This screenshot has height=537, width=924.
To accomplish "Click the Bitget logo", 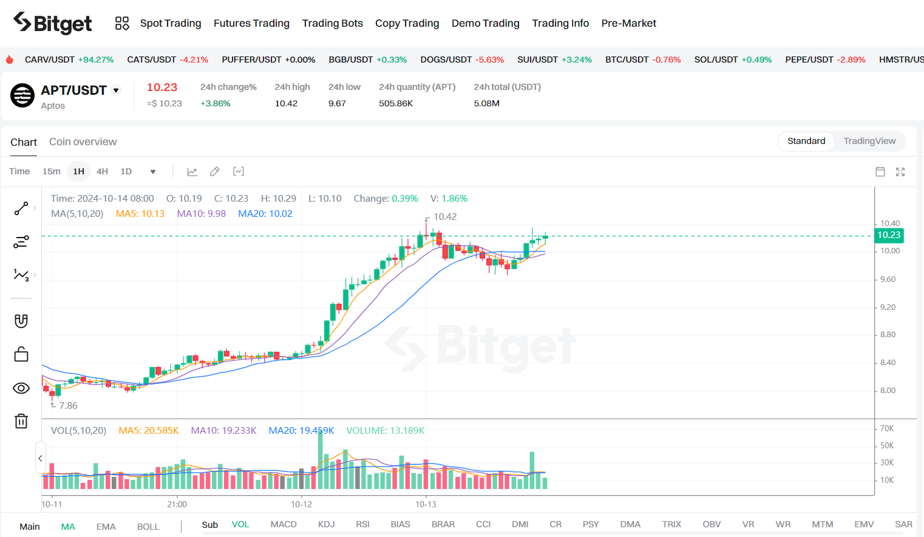I will (x=52, y=23).
